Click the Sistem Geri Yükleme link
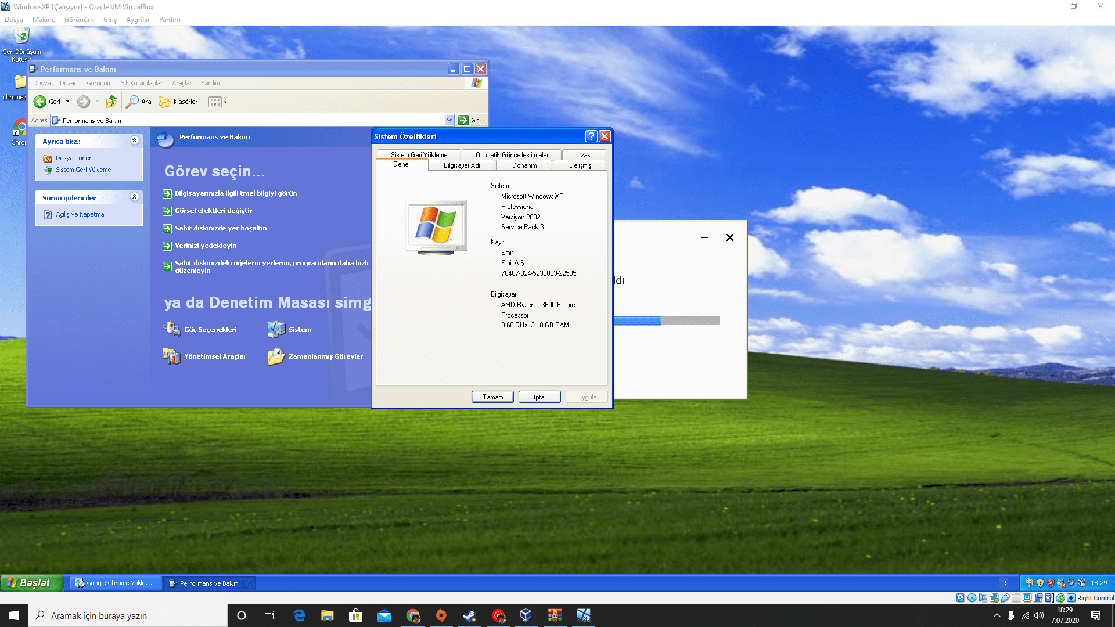This screenshot has width=1115, height=627. pos(83,170)
